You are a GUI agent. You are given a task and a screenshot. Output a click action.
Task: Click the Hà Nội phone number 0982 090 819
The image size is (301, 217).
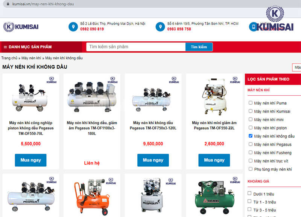pyautogui.click(x=92, y=29)
